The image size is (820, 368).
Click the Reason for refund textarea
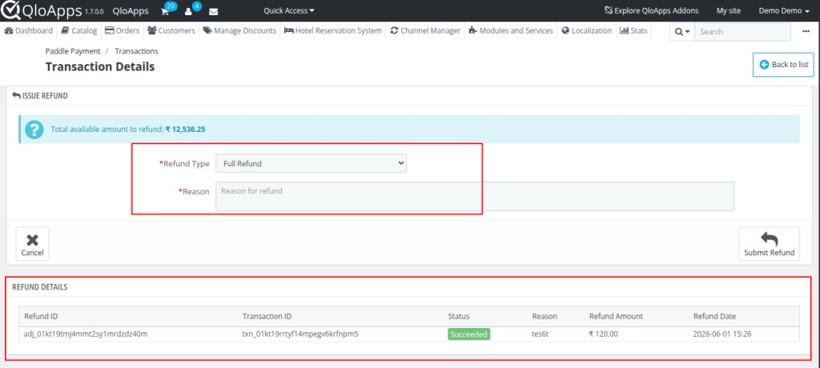click(x=475, y=197)
